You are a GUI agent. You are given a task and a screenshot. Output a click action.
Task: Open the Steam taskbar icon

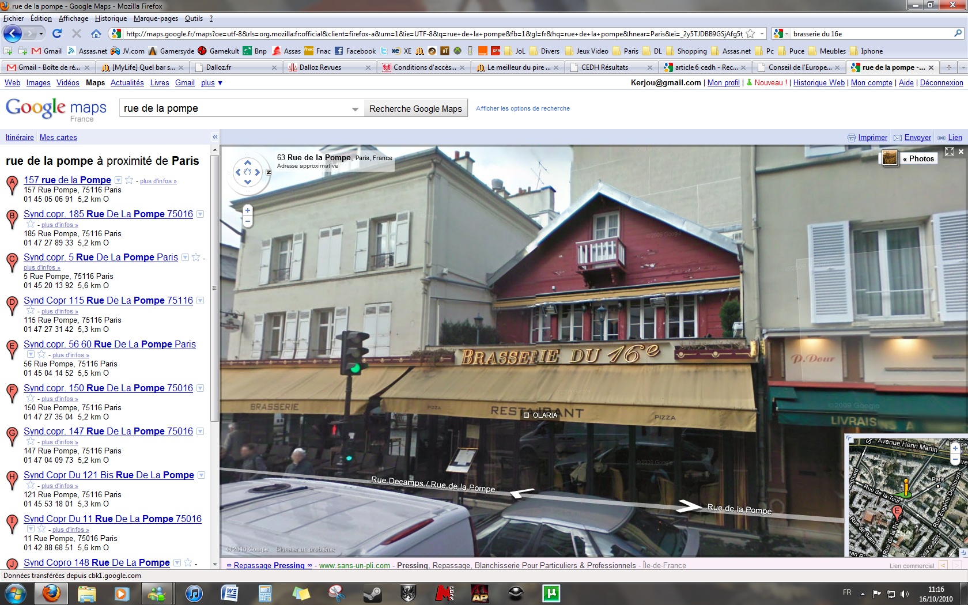372,593
